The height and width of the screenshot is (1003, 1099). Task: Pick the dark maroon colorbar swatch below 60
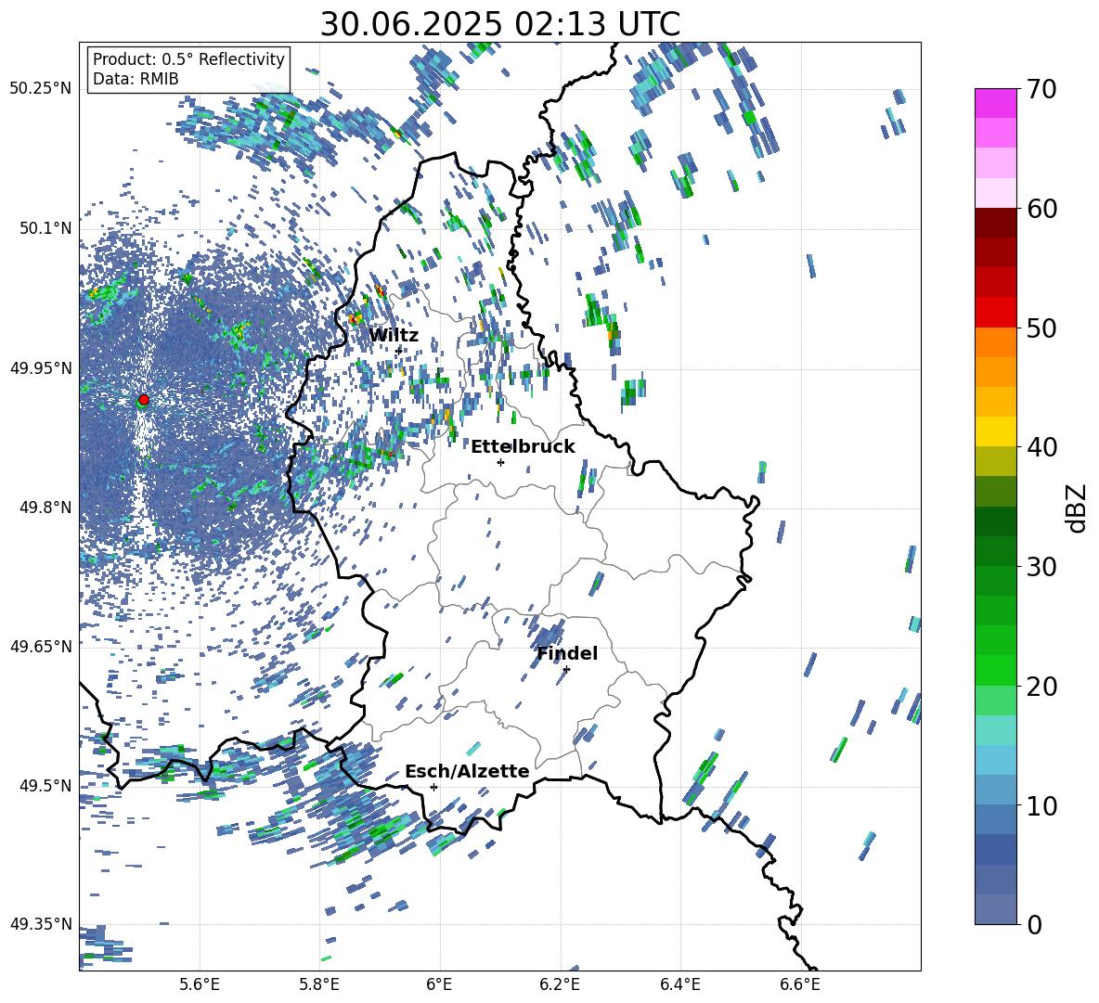(995, 223)
